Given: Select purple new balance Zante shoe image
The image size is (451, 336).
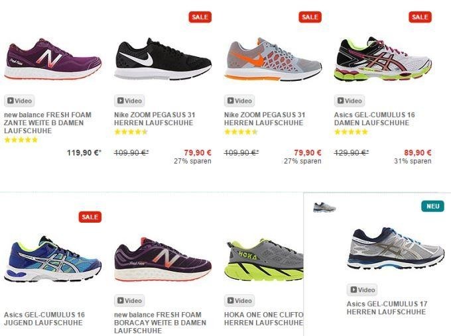Looking at the screenshot, I should (53, 59).
